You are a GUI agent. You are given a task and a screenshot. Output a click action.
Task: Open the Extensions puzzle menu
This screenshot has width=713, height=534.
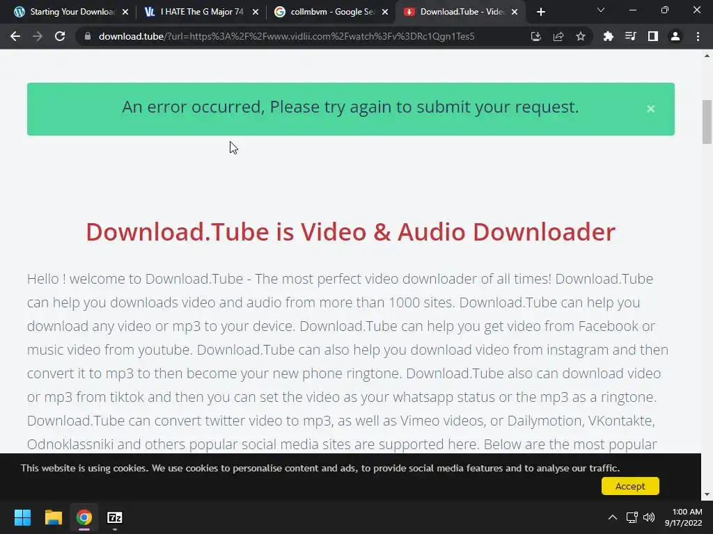click(608, 36)
